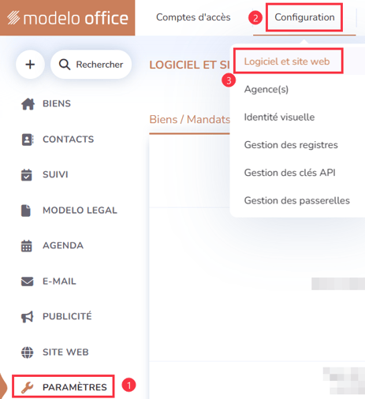365x399 pixels.
Task: Select Gestion des registres option
Action: pos(291,145)
